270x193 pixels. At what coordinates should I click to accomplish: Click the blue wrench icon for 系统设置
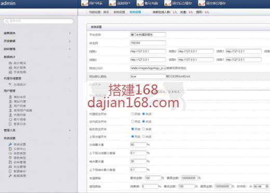[10, 144]
